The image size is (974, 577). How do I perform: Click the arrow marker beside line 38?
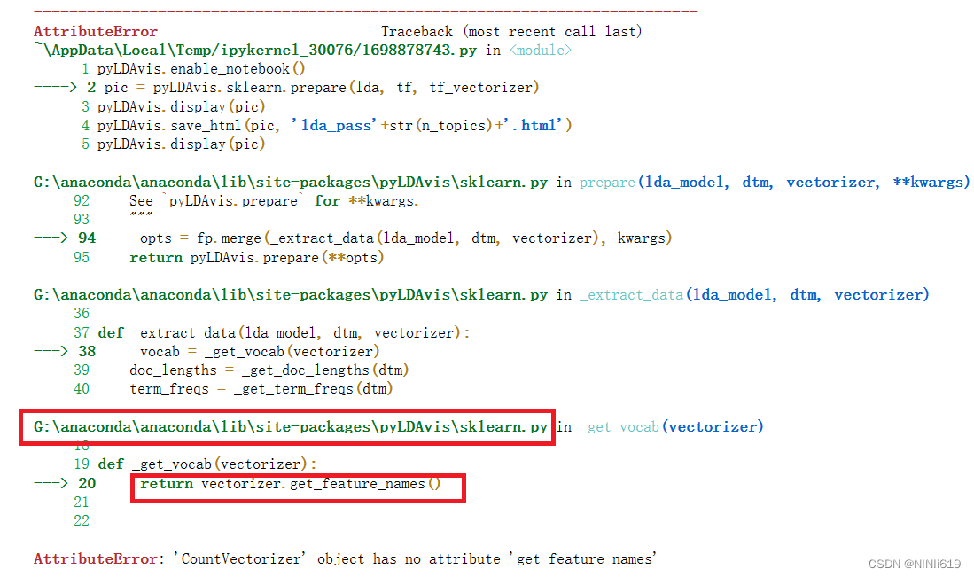pyautogui.click(x=51, y=351)
